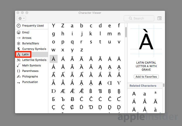
Task: Select lowercase letter k
Action: coord(91,34)
